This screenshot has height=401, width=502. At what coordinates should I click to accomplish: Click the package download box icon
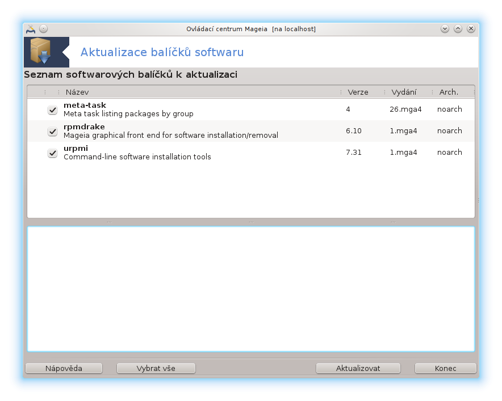pos(41,52)
